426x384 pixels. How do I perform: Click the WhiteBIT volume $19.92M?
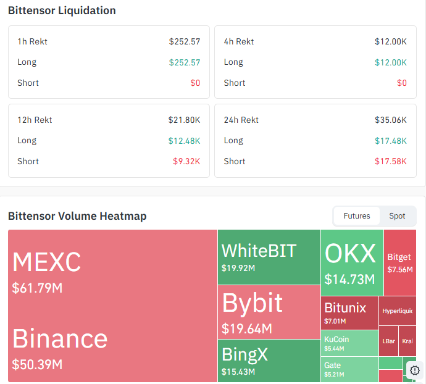(238, 268)
